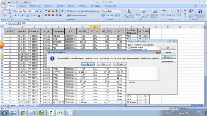Click Non in the replace file dialog
The width and height of the screenshot is (207, 116).
(x=104, y=64)
